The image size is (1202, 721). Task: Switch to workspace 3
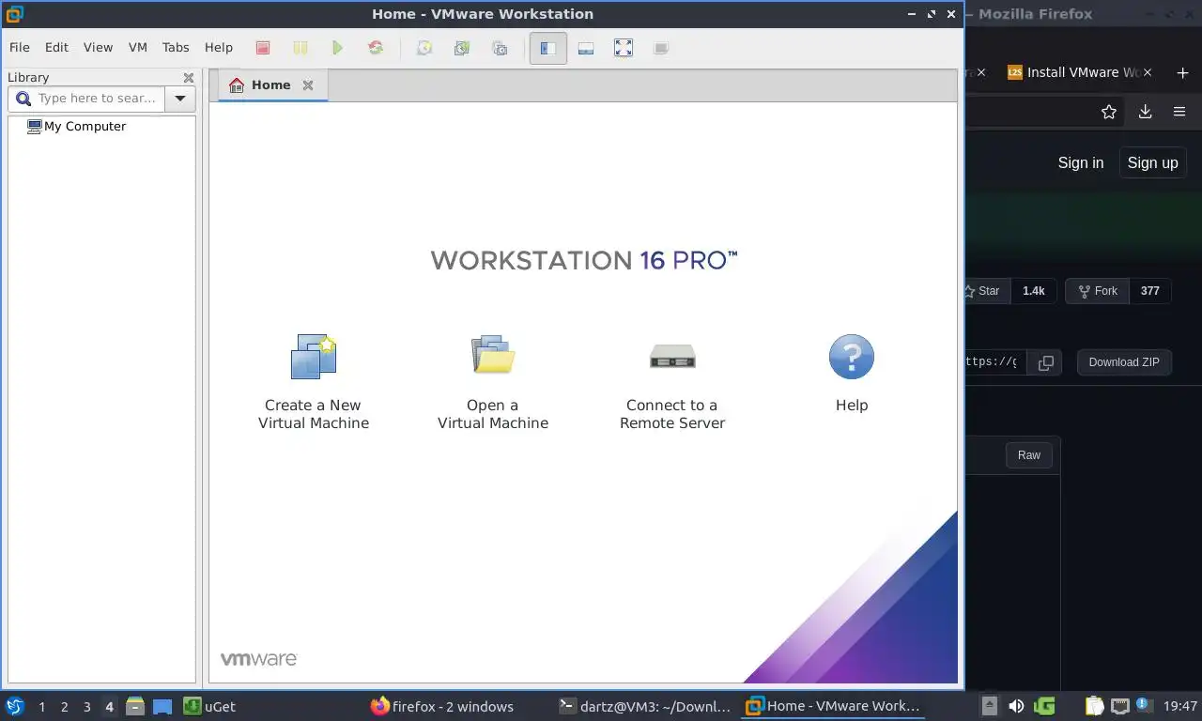(x=86, y=707)
